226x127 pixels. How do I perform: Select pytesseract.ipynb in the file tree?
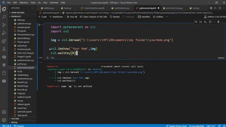(x=25, y=67)
